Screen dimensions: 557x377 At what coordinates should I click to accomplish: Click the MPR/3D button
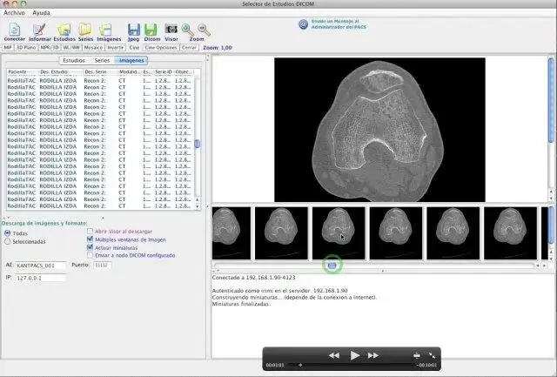coord(50,48)
